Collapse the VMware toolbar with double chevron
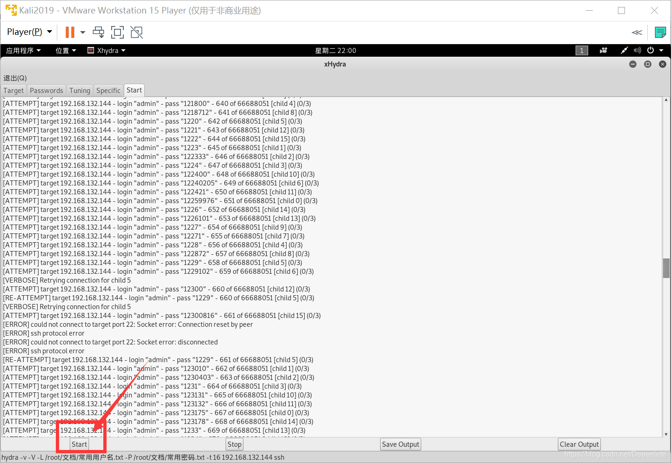 [637, 33]
